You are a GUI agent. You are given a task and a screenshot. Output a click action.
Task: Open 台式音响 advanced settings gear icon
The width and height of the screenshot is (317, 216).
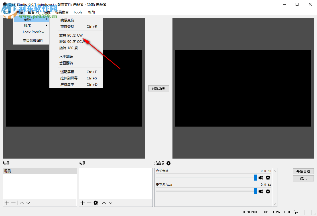click(x=268, y=177)
